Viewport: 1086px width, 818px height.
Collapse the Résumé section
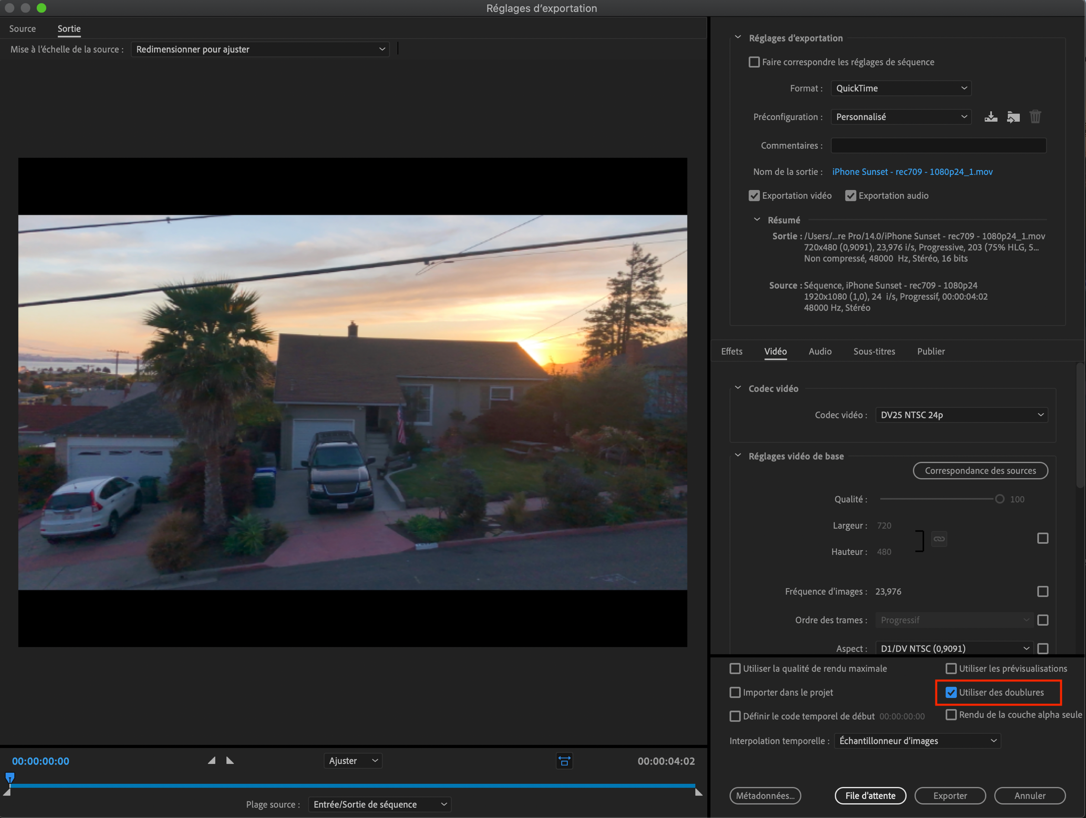(757, 220)
